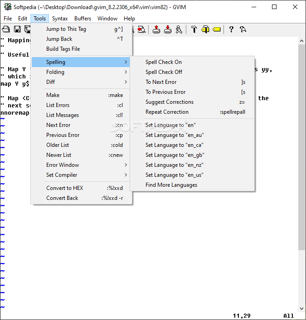Screen dimensions: 306x320
Task: Click the Build Tags toolbar icon
Action: (x=205, y=29)
